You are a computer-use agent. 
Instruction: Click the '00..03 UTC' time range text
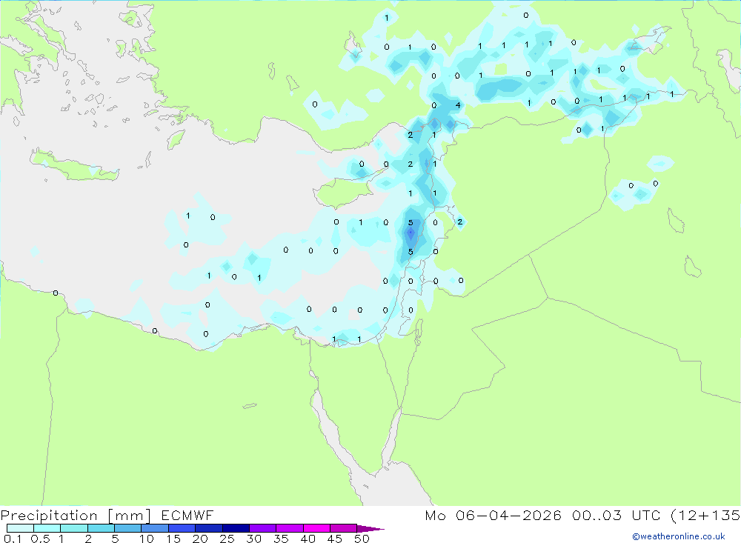pos(617,515)
